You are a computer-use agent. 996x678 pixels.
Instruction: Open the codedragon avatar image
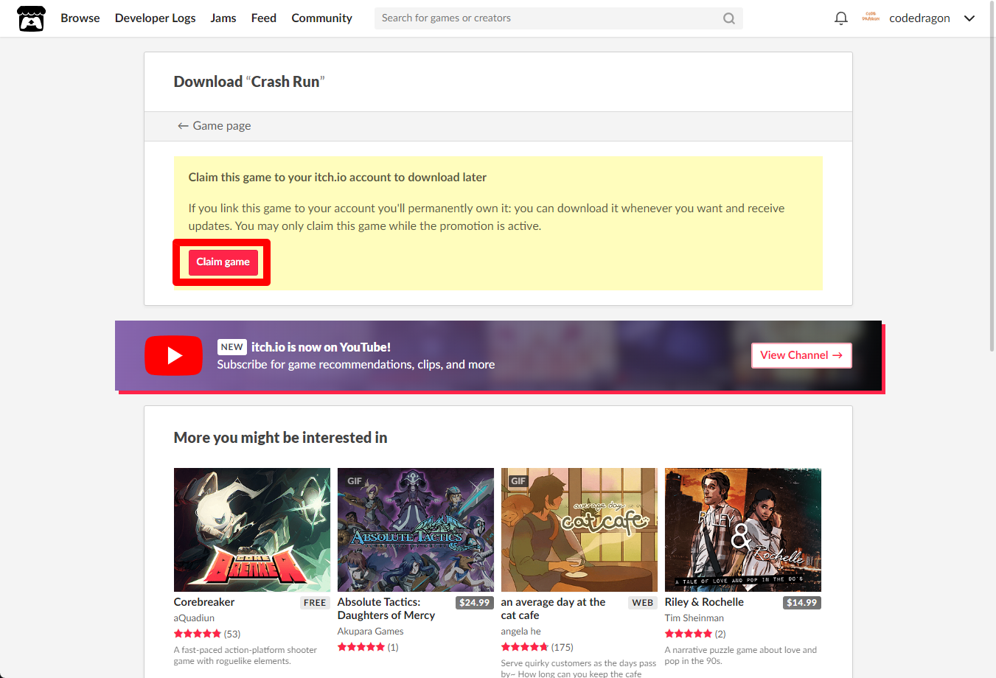871,18
